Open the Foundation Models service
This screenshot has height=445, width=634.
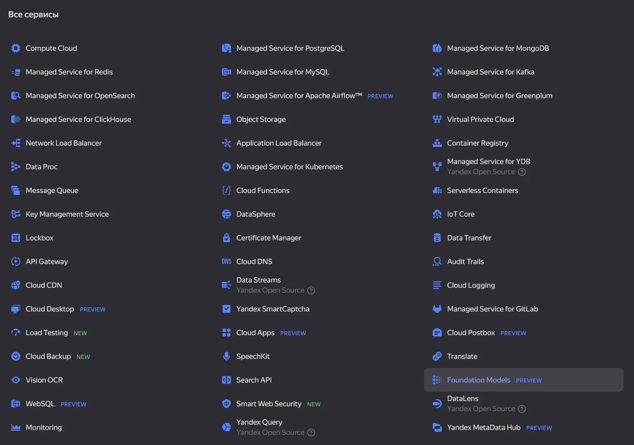click(478, 380)
